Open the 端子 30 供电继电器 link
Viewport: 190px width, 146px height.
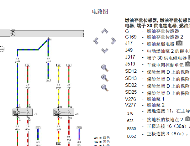[167, 58]
